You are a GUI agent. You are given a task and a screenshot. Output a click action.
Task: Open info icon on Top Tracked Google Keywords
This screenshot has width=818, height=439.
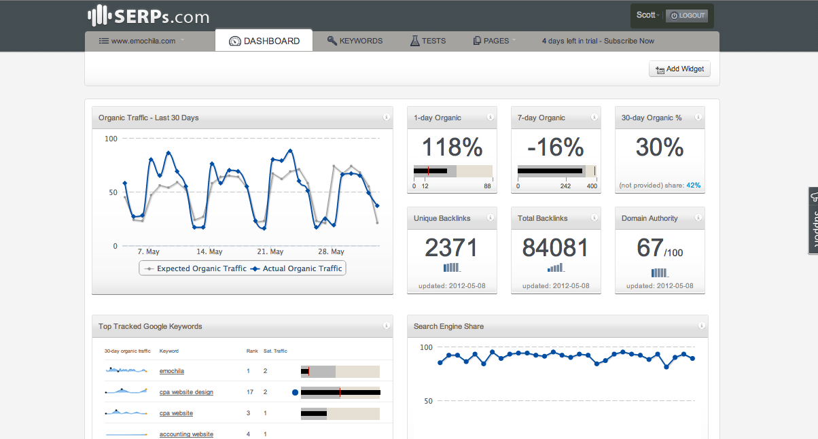click(x=386, y=326)
